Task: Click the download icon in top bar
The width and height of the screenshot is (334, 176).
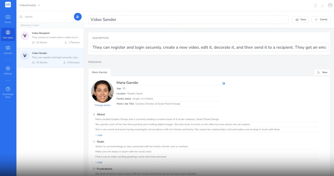Action: [x=322, y=5]
